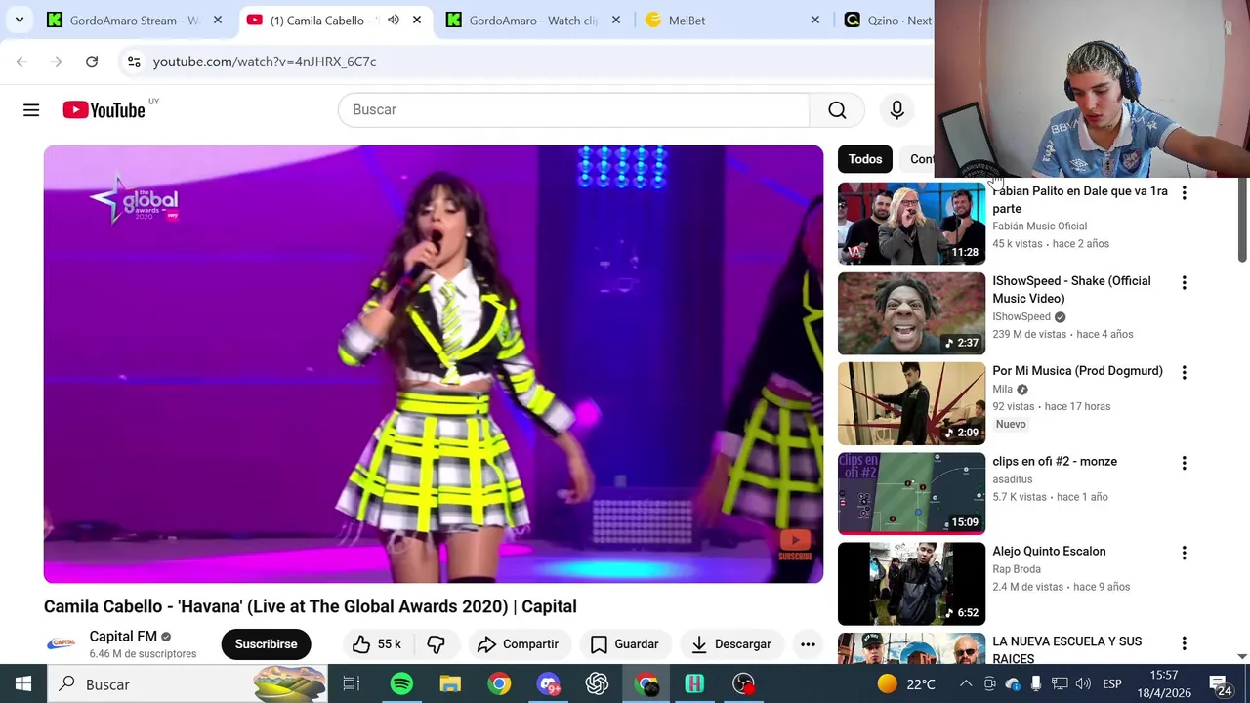The width and height of the screenshot is (1250, 703).
Task: Open Spotify from the taskbar
Action: pos(401,684)
